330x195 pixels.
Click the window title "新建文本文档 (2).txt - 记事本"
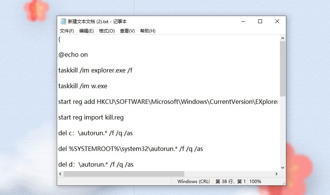(97, 21)
